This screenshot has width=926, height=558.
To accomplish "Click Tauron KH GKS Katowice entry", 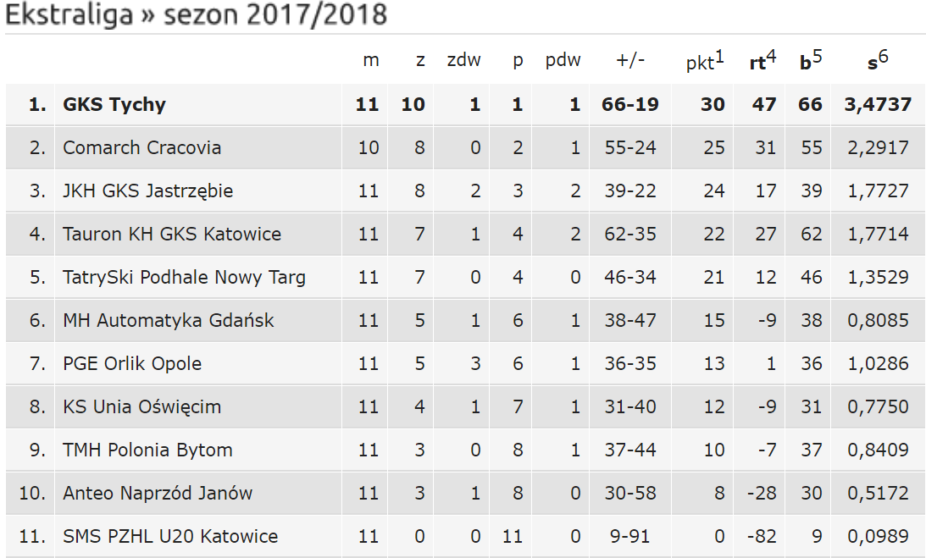I will click(172, 234).
